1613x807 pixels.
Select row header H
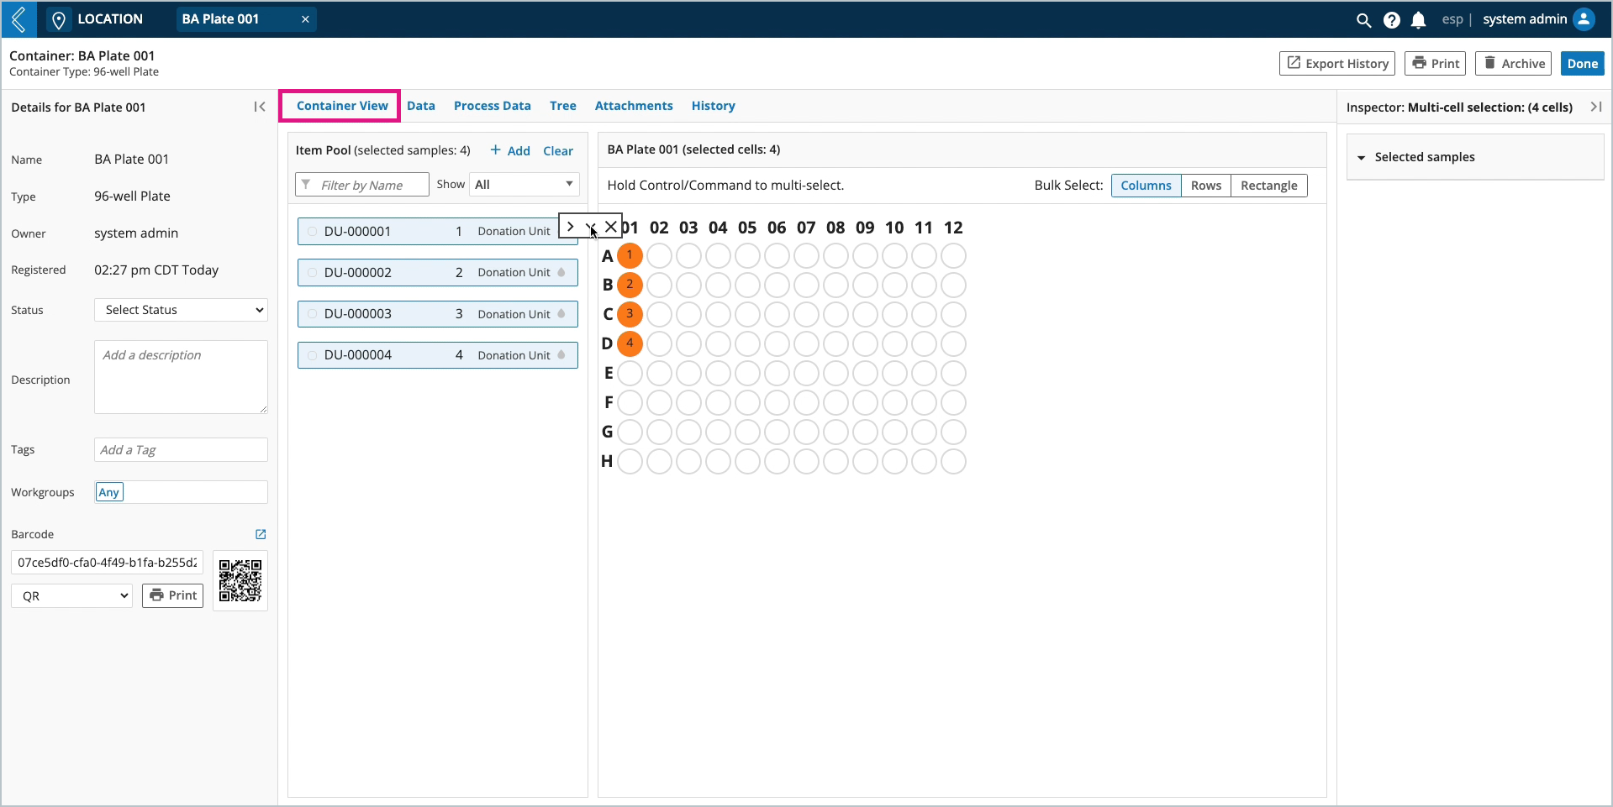607,461
